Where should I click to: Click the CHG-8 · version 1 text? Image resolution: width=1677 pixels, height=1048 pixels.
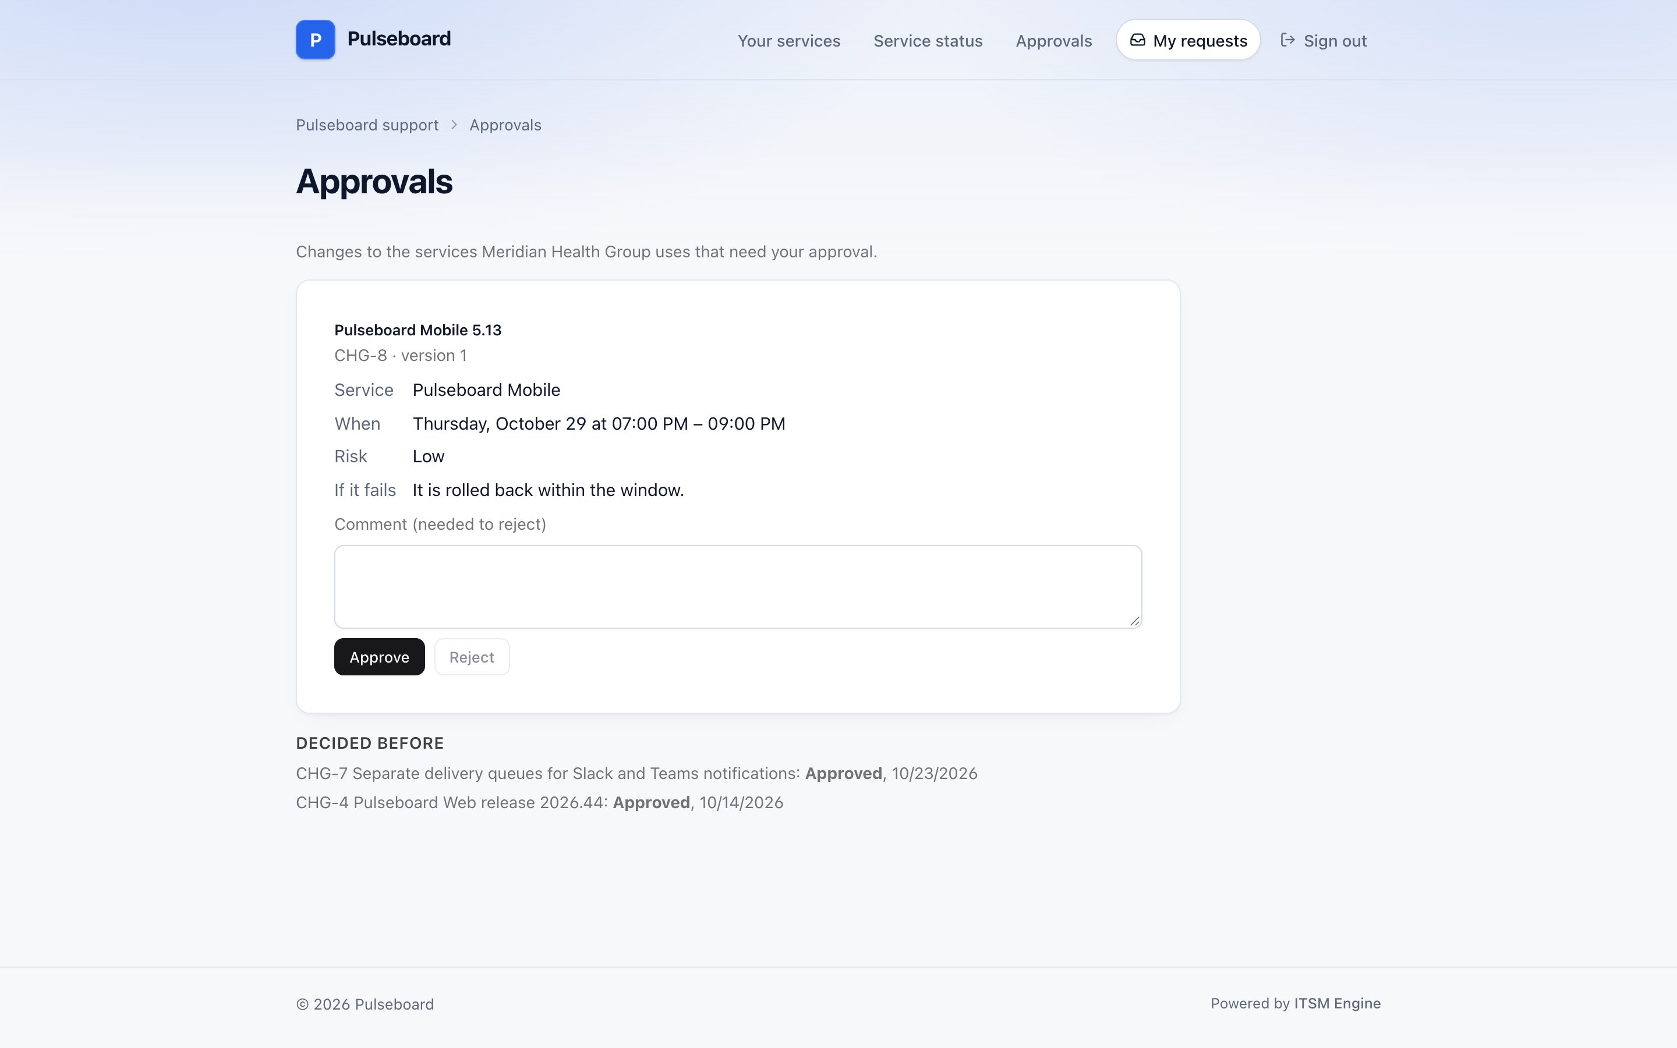[401, 355]
